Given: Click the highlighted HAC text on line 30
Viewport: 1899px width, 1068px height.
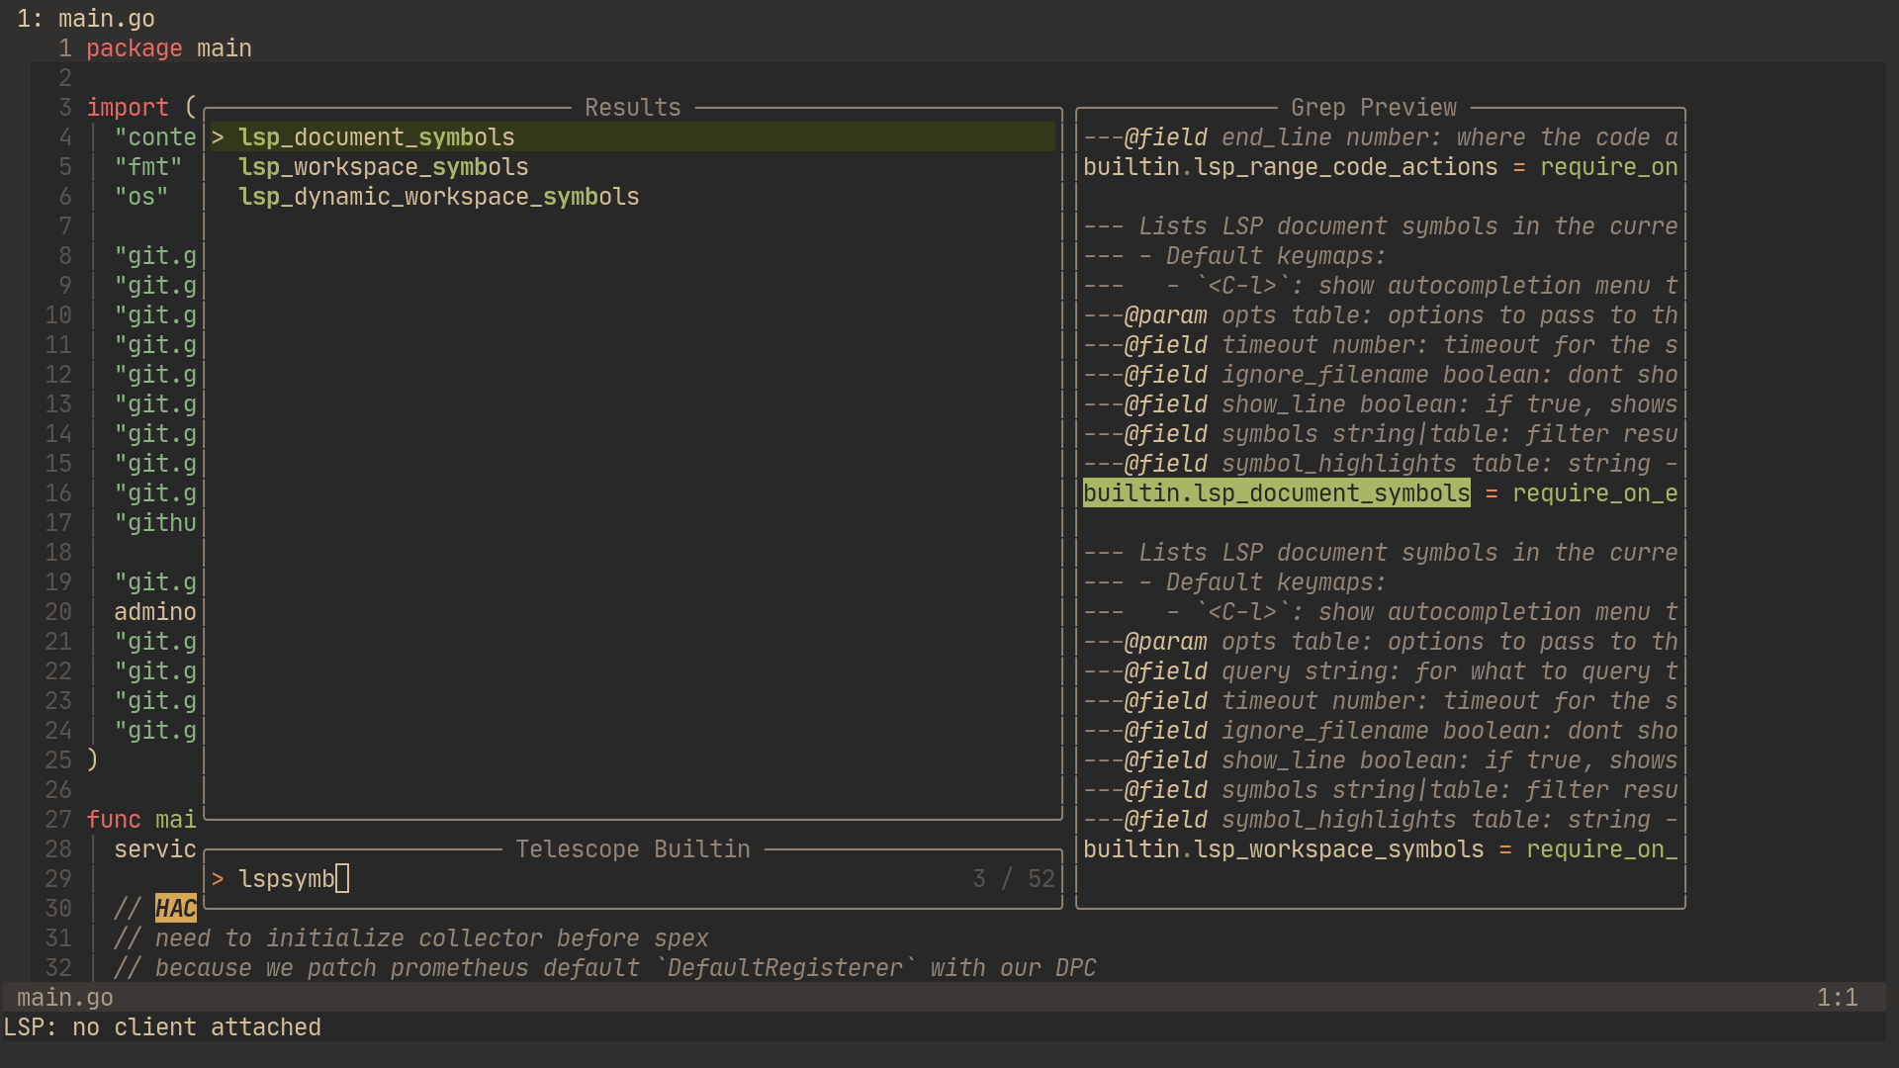Looking at the screenshot, I should 175,908.
